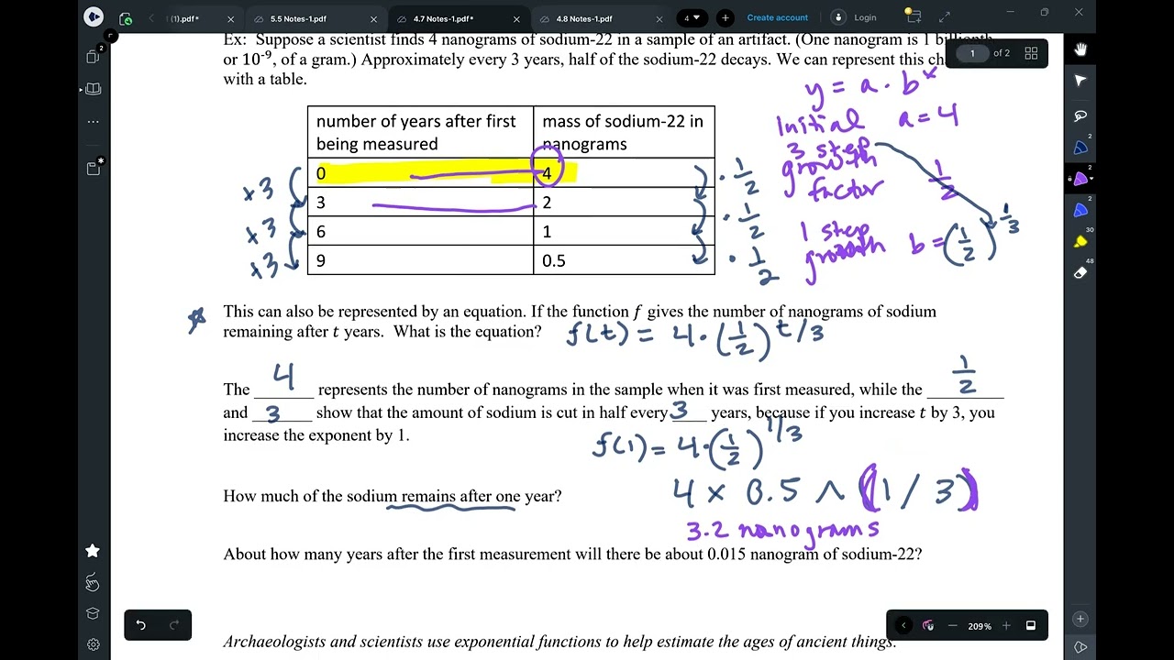Screen dimensions: 1174x660
Task: Restore down the application window
Action: (x=1045, y=12)
